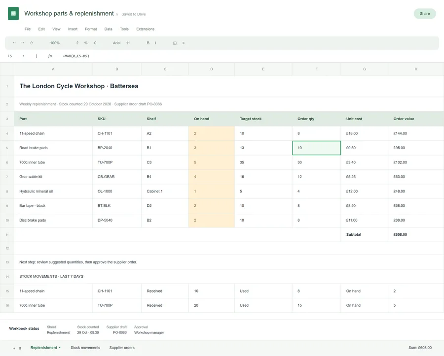This screenshot has width=444, height=356.
Task: Click the Sum: £608.00 status indicator
Action: pos(420,348)
